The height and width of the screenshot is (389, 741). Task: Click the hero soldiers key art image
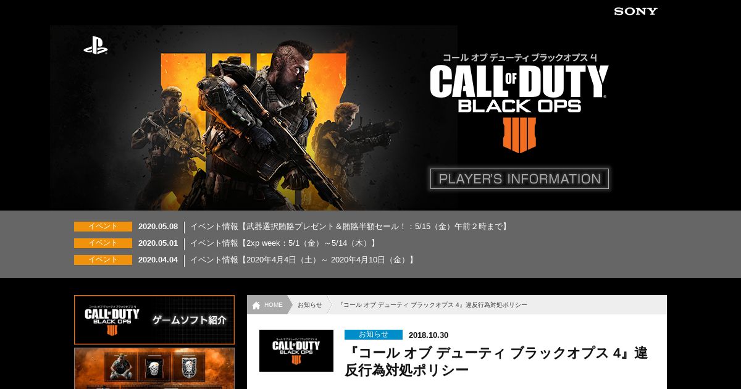253,118
